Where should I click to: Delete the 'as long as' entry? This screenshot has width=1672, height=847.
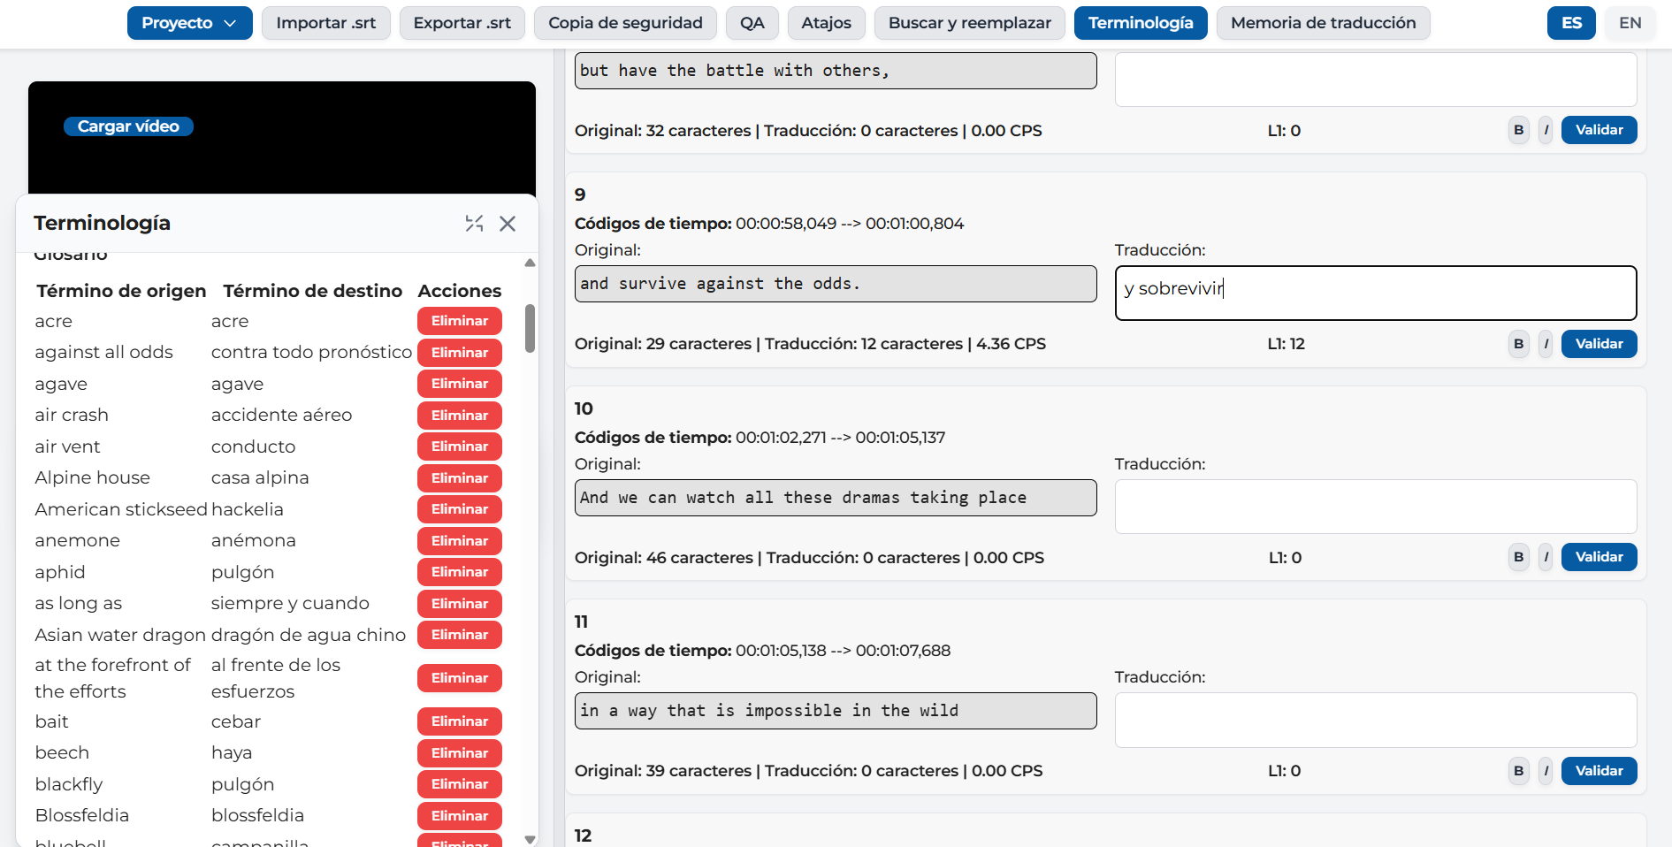click(460, 604)
